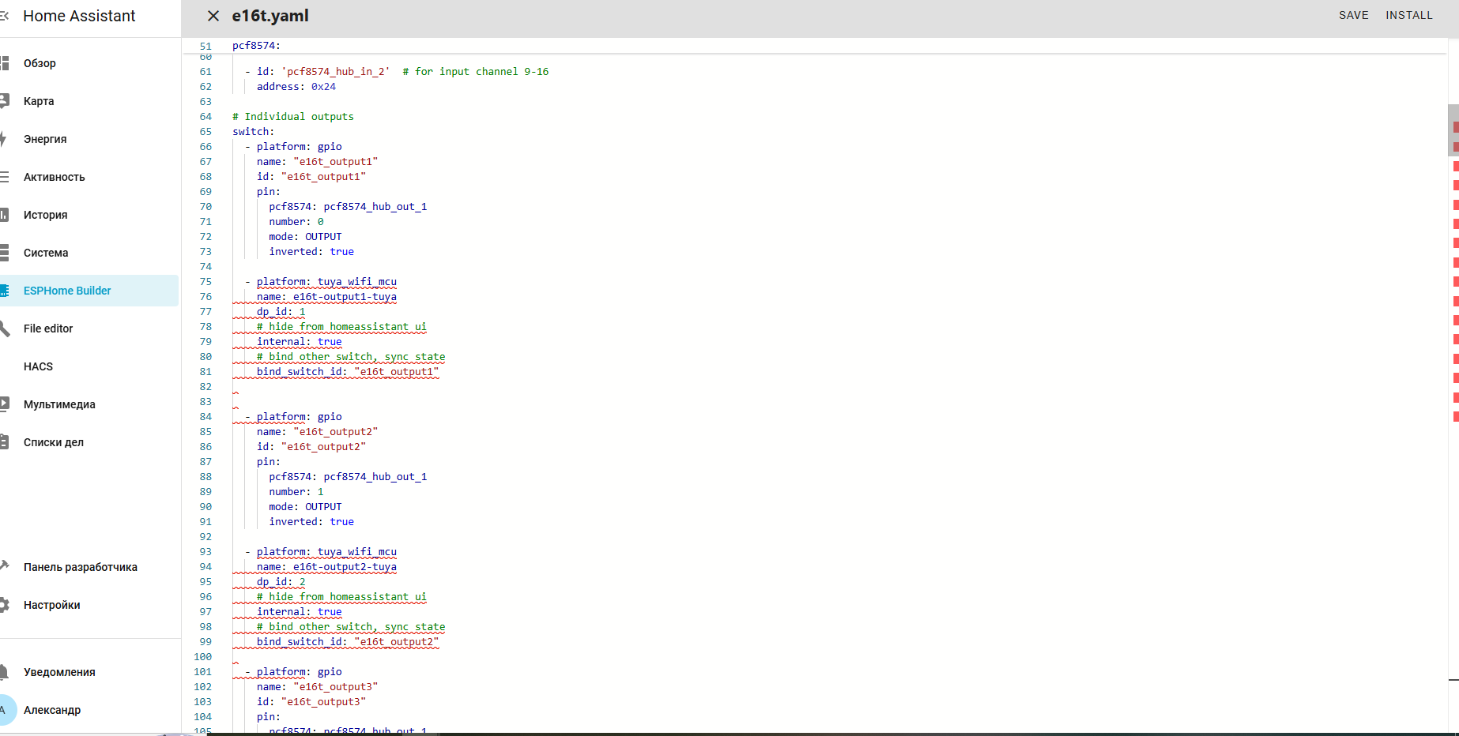The height and width of the screenshot is (736, 1459).
Task: Open Уведомления notifications bell icon
Action: [5, 672]
